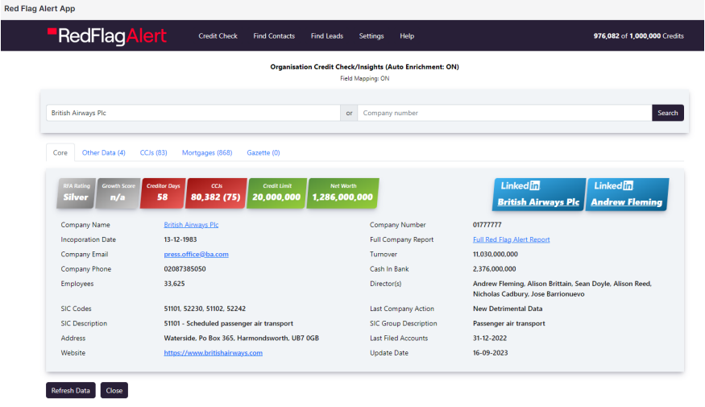Select the update date 16-09-2023
The image size is (705, 407).
click(x=490, y=353)
